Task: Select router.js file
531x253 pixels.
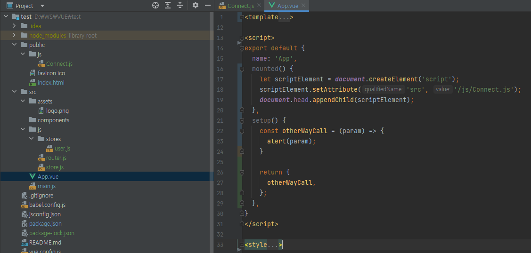Action: (56, 158)
